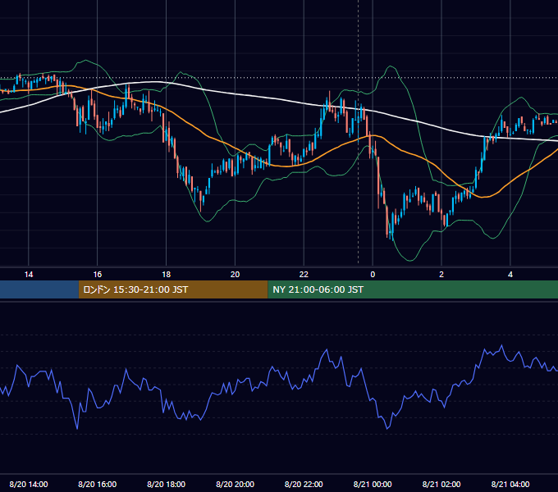Click the NY 21:00-06:00 JST session bar
558x492 pixels.
click(413, 289)
